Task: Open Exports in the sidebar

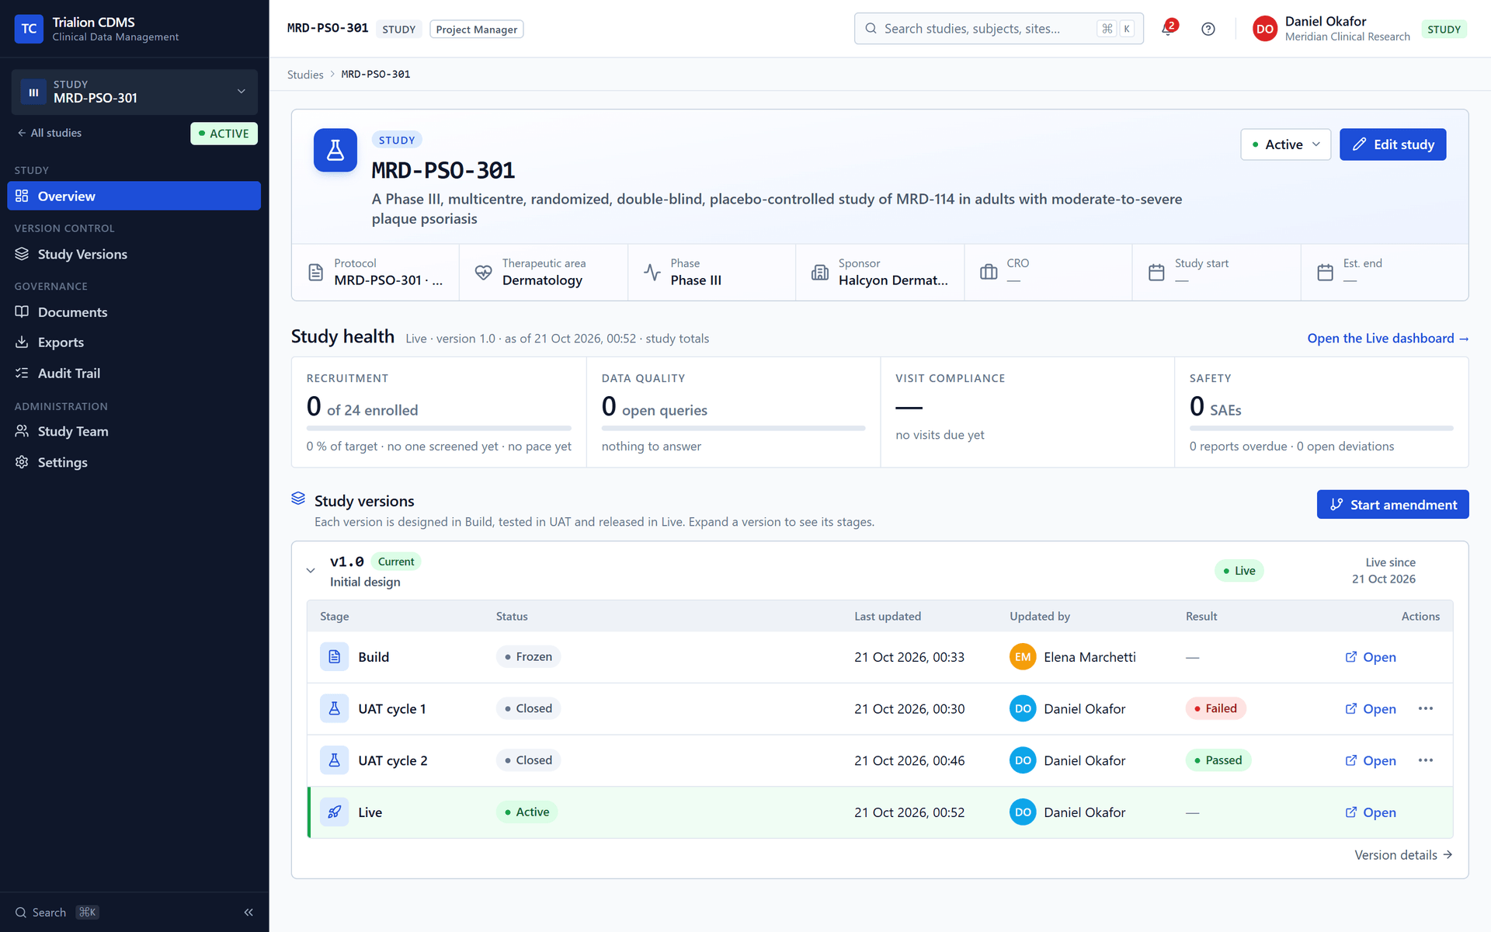Action: [x=134, y=343]
